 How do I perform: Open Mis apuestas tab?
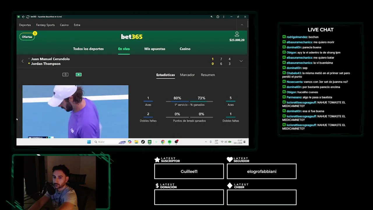click(155, 49)
